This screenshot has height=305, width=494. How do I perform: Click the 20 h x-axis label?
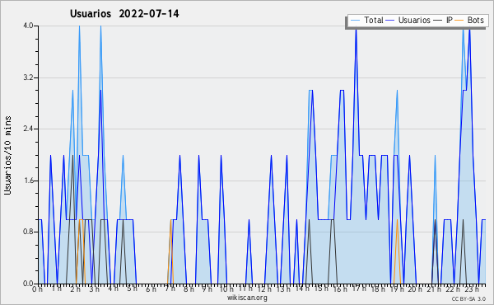[x=415, y=289]
